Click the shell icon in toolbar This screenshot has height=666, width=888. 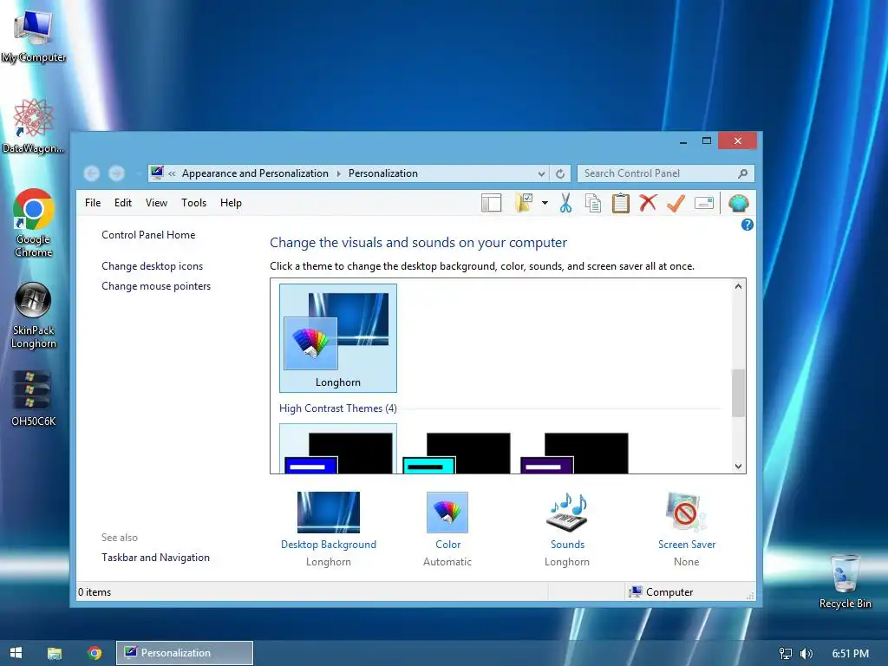tap(739, 203)
